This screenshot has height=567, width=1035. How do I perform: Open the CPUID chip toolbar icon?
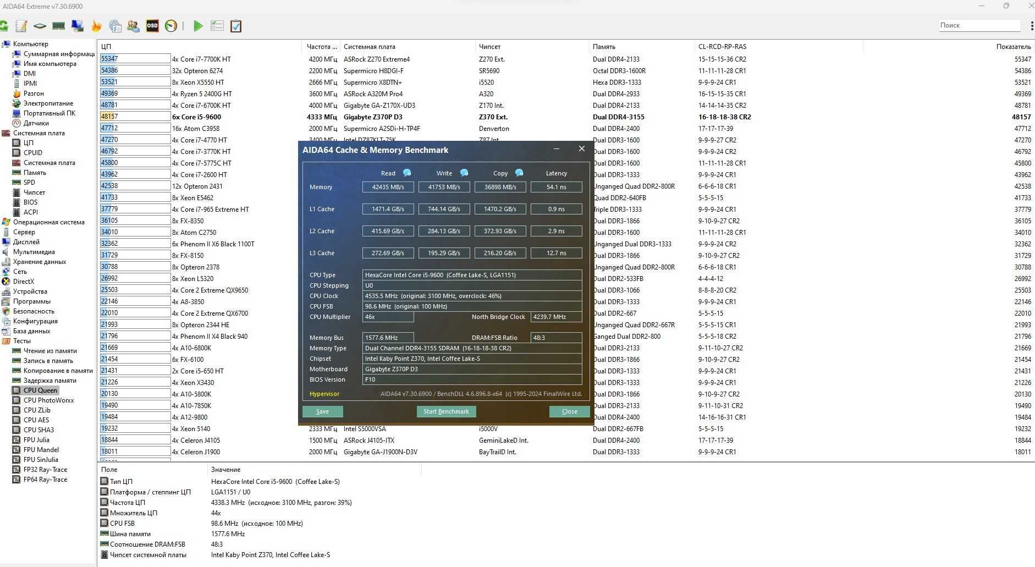pos(40,26)
